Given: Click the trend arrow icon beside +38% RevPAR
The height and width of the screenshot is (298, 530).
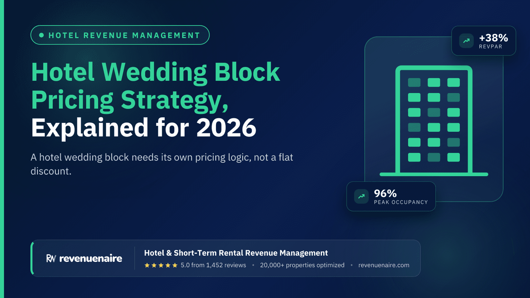Looking at the screenshot, I should click(466, 41).
